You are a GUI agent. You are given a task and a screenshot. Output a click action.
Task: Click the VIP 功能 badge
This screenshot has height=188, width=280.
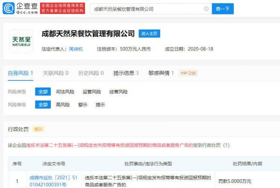(x=189, y=73)
